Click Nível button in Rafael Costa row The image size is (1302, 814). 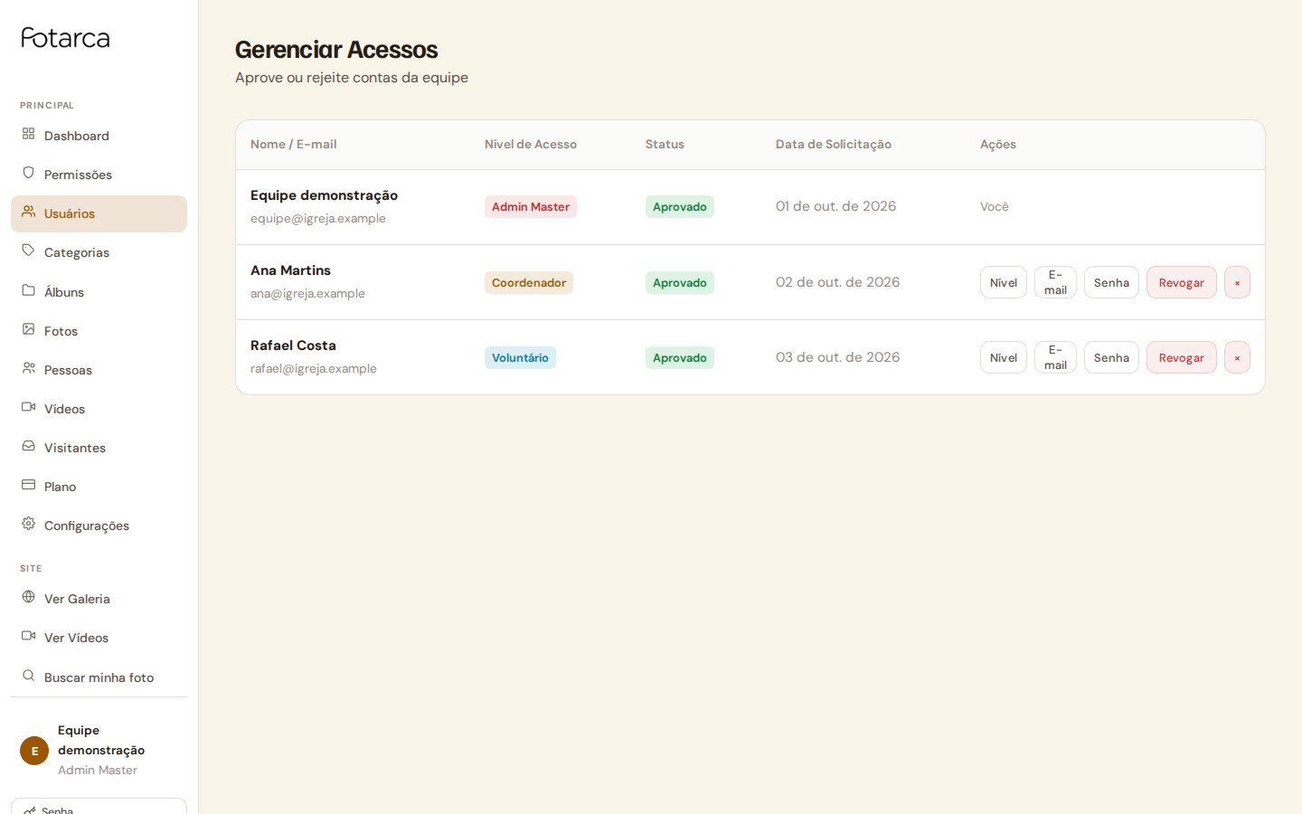pyautogui.click(x=1004, y=357)
